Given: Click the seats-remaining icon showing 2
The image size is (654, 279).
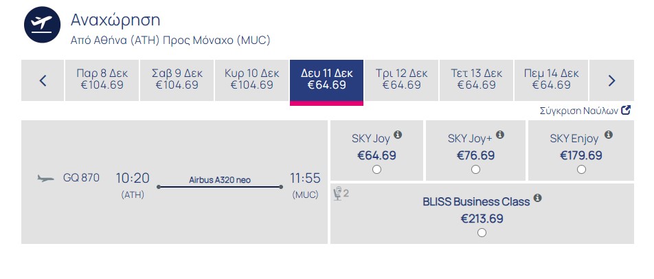Looking at the screenshot, I should click(341, 194).
